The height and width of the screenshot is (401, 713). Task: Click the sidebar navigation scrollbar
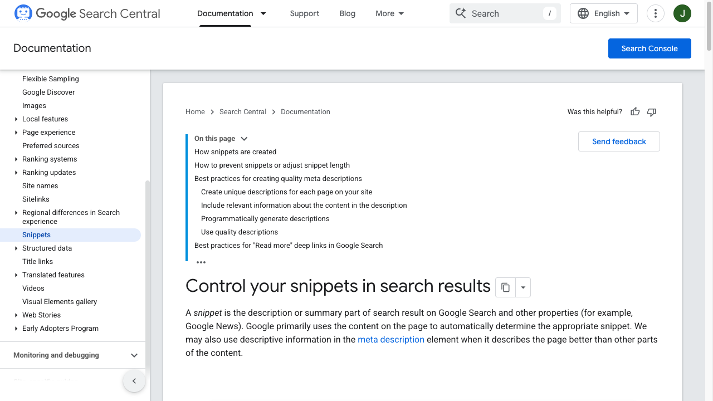(x=148, y=278)
